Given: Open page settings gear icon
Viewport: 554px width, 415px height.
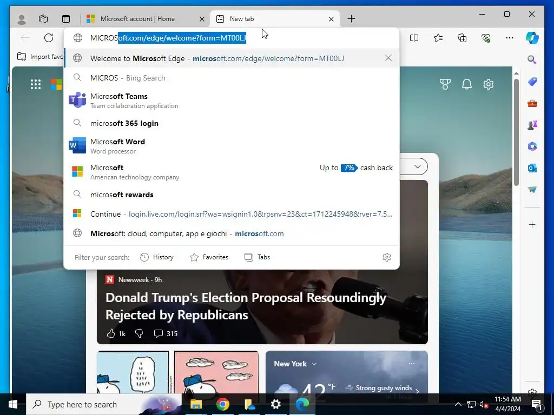Looking at the screenshot, I should [x=489, y=84].
